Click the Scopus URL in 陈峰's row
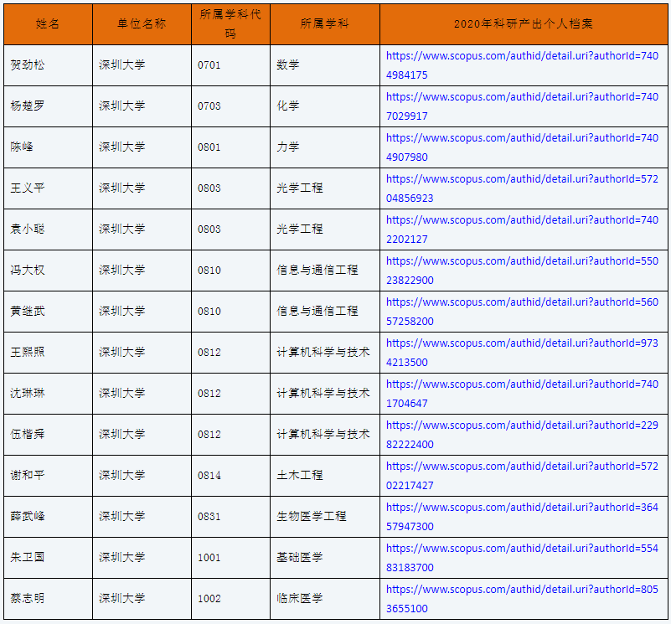 point(522,138)
